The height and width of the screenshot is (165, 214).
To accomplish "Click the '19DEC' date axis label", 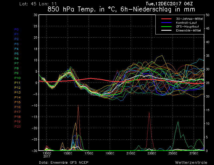I will pos(110,153).
